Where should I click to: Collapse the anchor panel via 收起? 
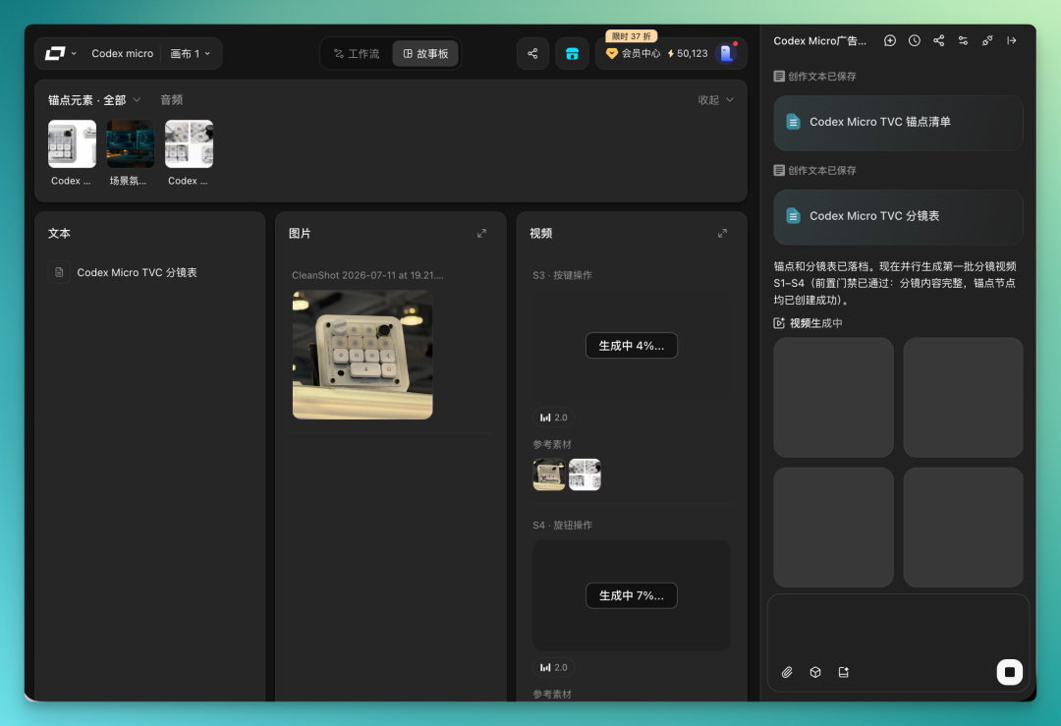(716, 100)
